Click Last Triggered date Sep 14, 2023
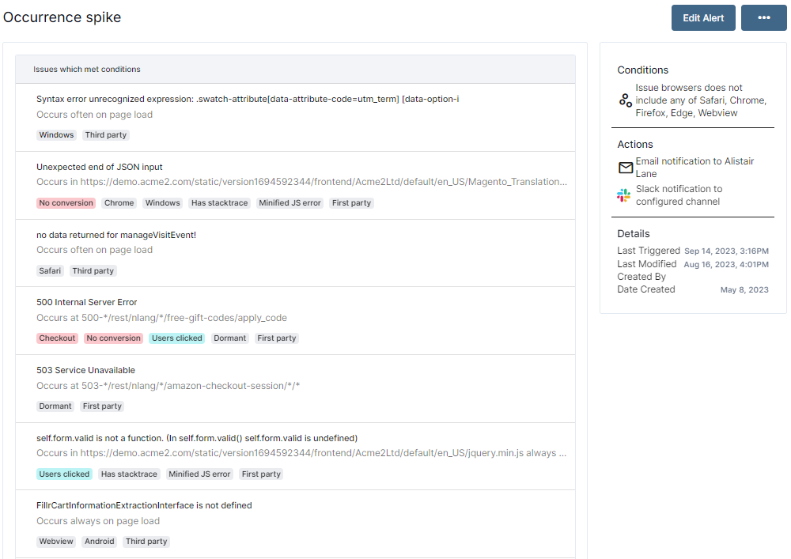This screenshot has width=791, height=559. point(726,251)
